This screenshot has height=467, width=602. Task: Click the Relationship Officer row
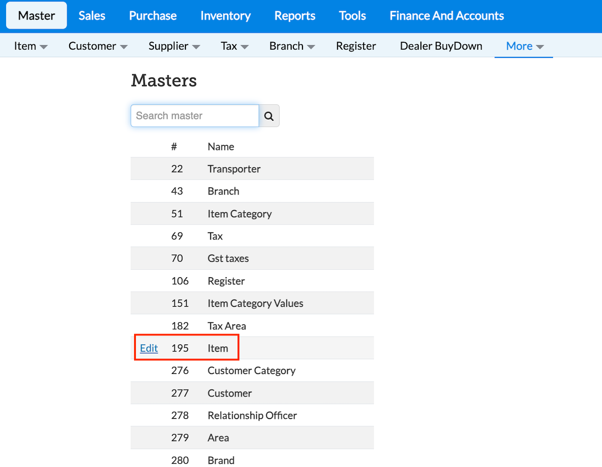(252, 415)
